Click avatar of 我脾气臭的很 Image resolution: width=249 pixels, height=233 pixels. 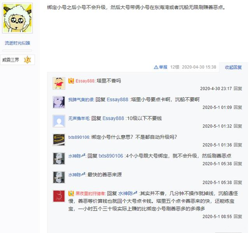[x=59, y=102]
